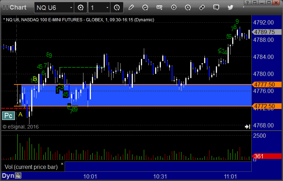
Task: Open the alerts circled-A icon menu
Action: click(x=188, y=7)
